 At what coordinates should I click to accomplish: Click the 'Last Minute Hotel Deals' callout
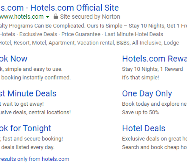click(x=134, y=34)
